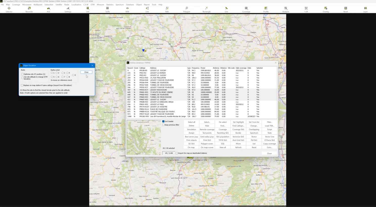Tick Import On map as deactivated stations

tap(177, 153)
